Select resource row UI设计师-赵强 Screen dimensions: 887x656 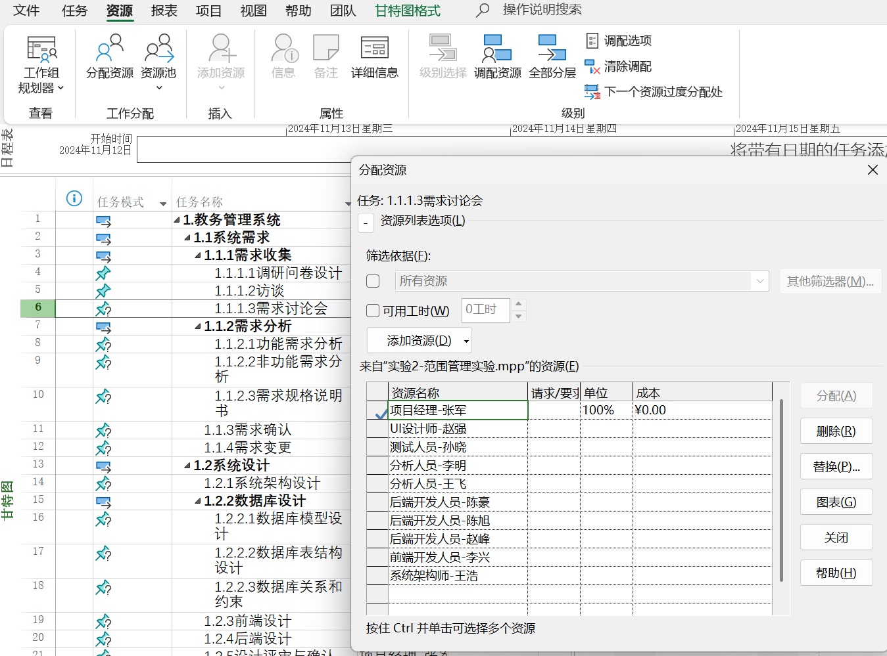click(569, 429)
